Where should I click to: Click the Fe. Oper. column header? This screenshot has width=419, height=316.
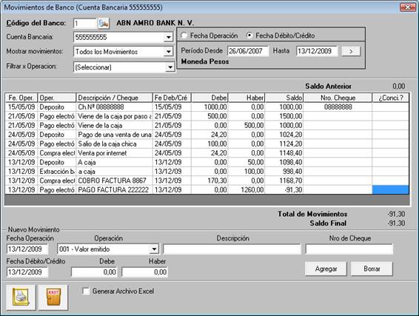[x=21, y=98]
